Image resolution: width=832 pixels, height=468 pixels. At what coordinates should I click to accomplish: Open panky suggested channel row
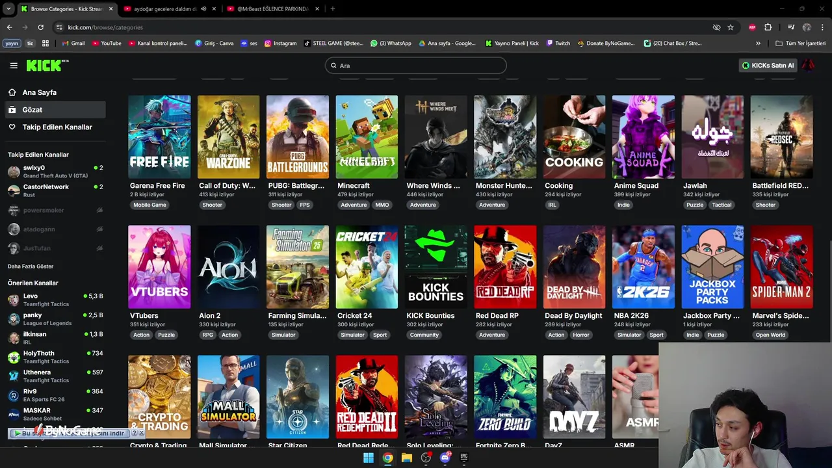tap(55, 318)
